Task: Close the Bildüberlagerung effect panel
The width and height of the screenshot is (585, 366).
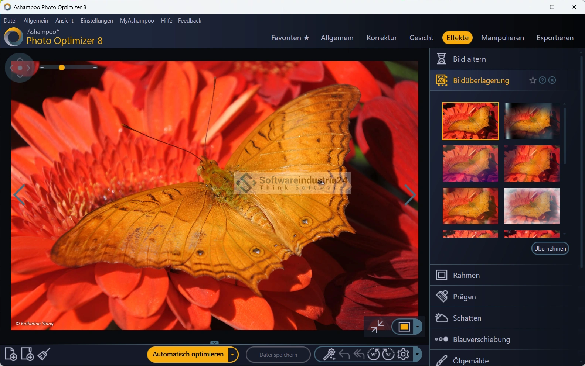Action: coord(552,80)
